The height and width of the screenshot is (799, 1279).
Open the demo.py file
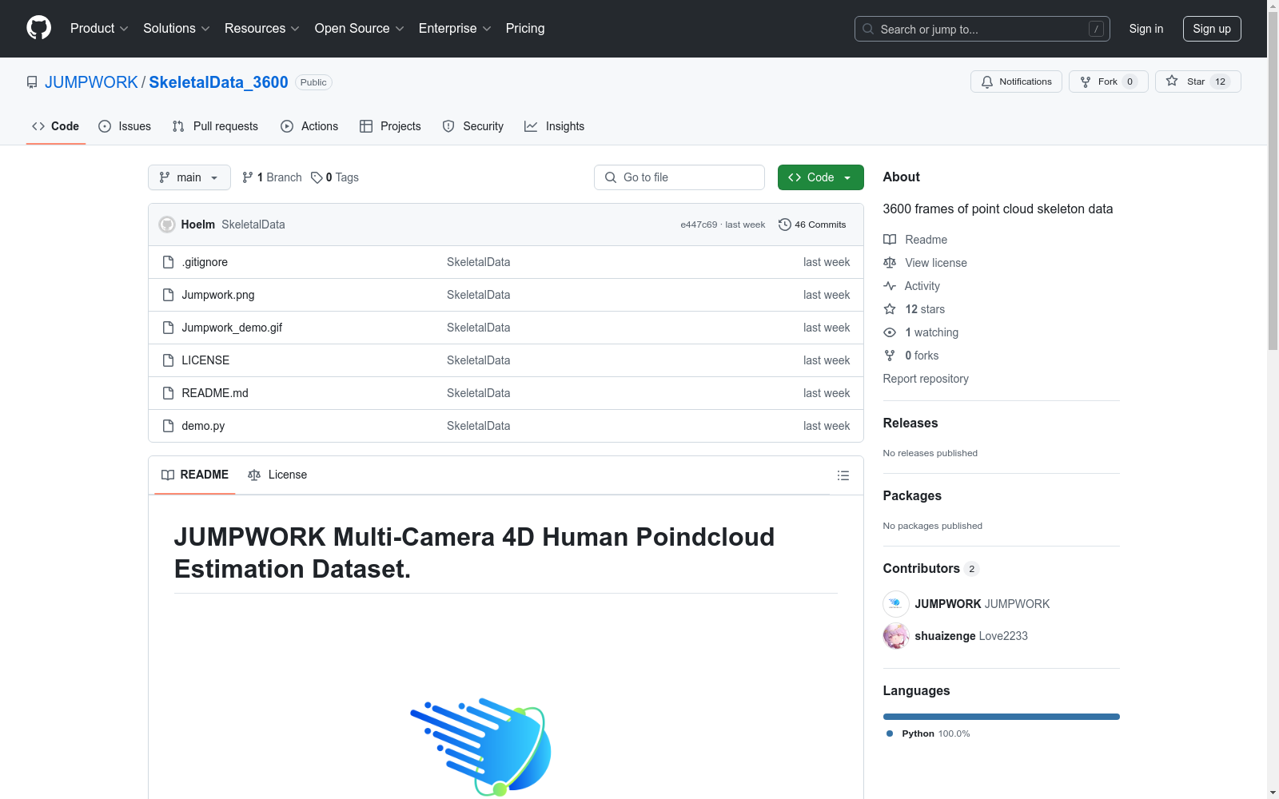[x=203, y=426]
